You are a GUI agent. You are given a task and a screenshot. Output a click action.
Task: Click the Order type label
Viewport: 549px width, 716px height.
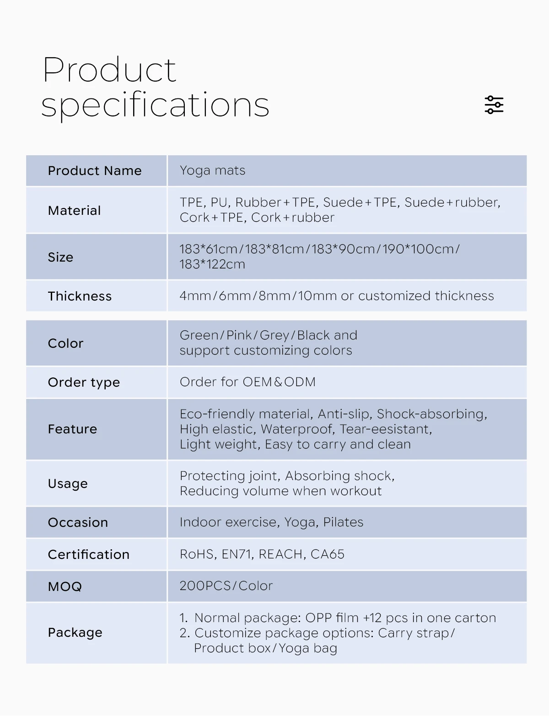tap(84, 383)
